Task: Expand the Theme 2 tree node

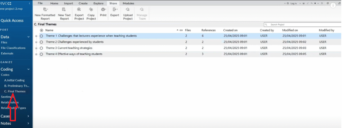Action: click(36, 42)
